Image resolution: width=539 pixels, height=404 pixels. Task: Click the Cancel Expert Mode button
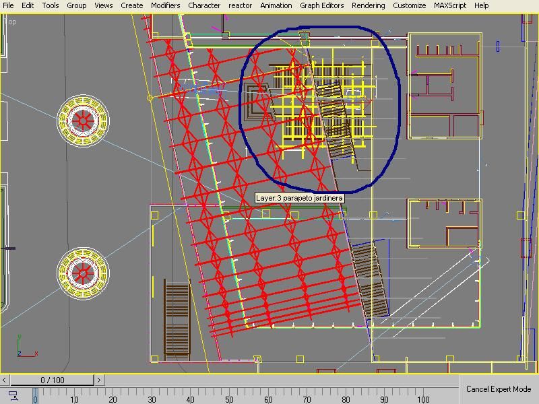[499, 389]
